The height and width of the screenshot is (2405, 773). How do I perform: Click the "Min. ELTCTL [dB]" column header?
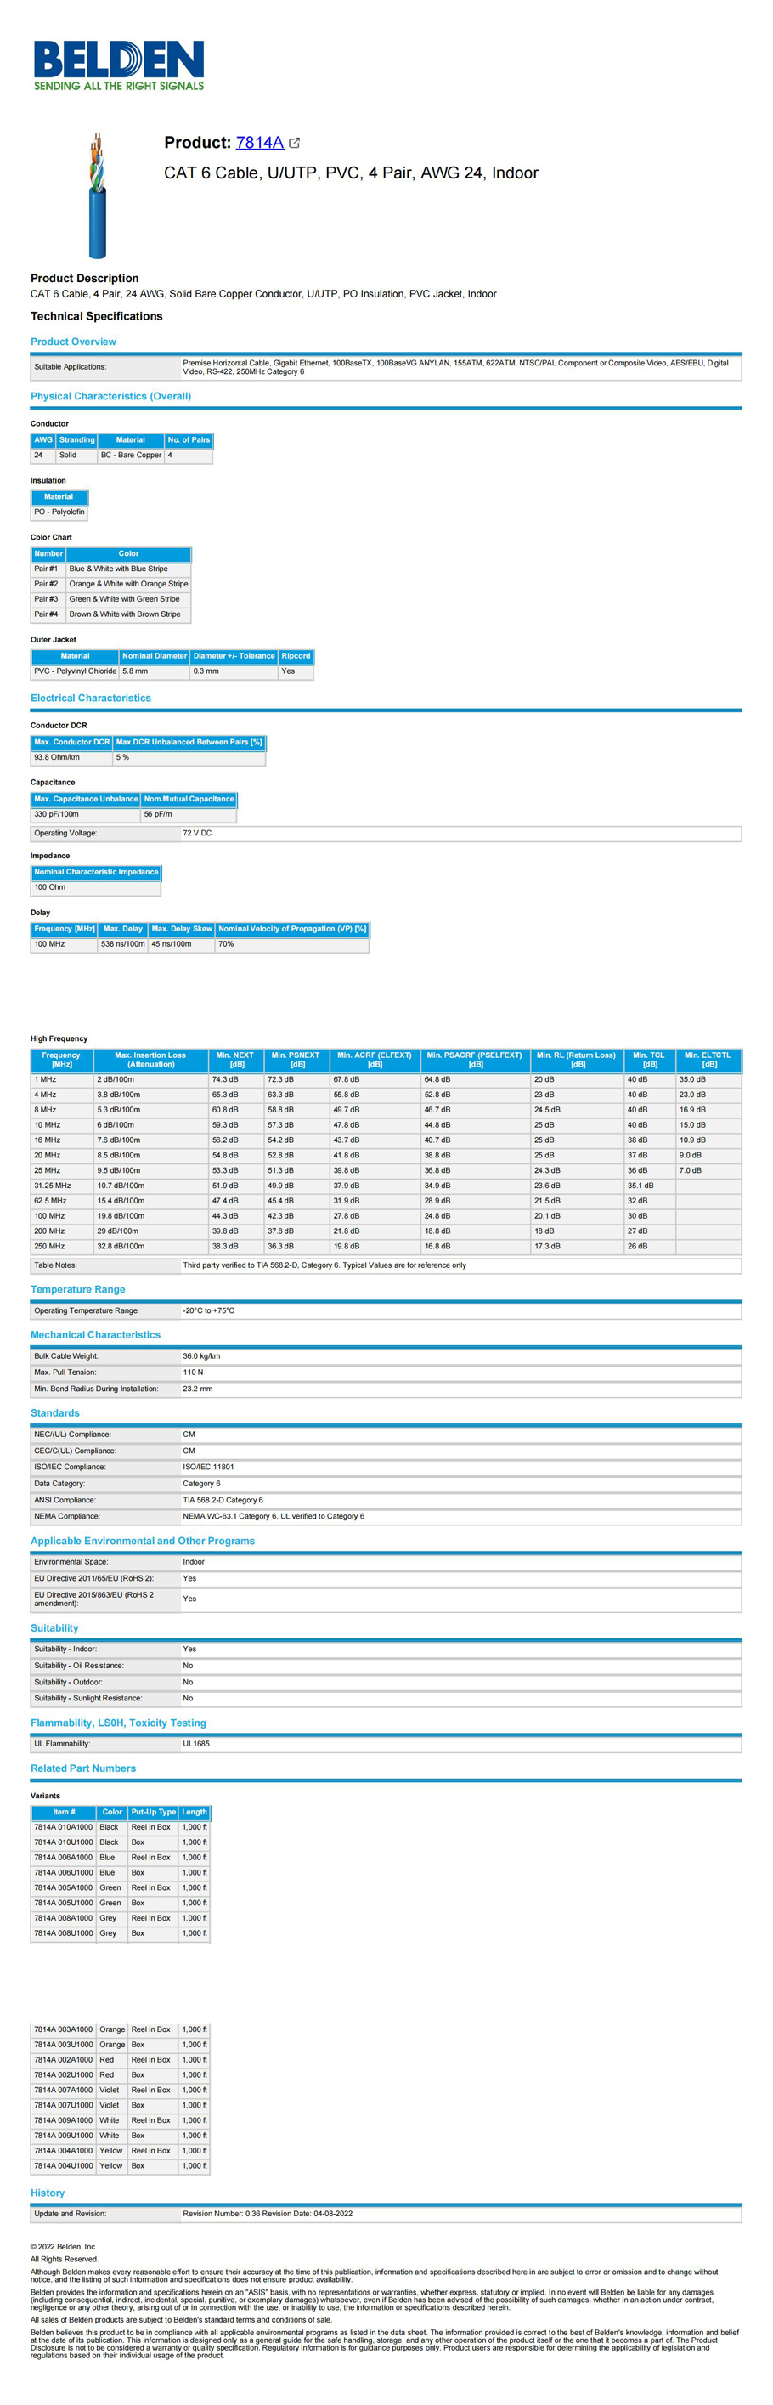(708, 1061)
